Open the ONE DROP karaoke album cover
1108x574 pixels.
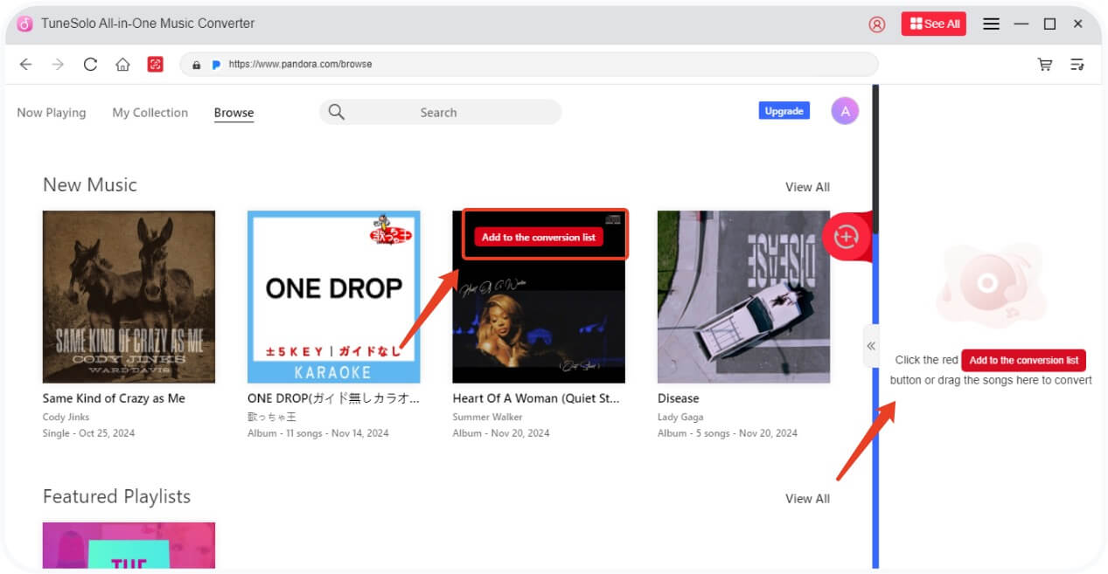point(333,297)
